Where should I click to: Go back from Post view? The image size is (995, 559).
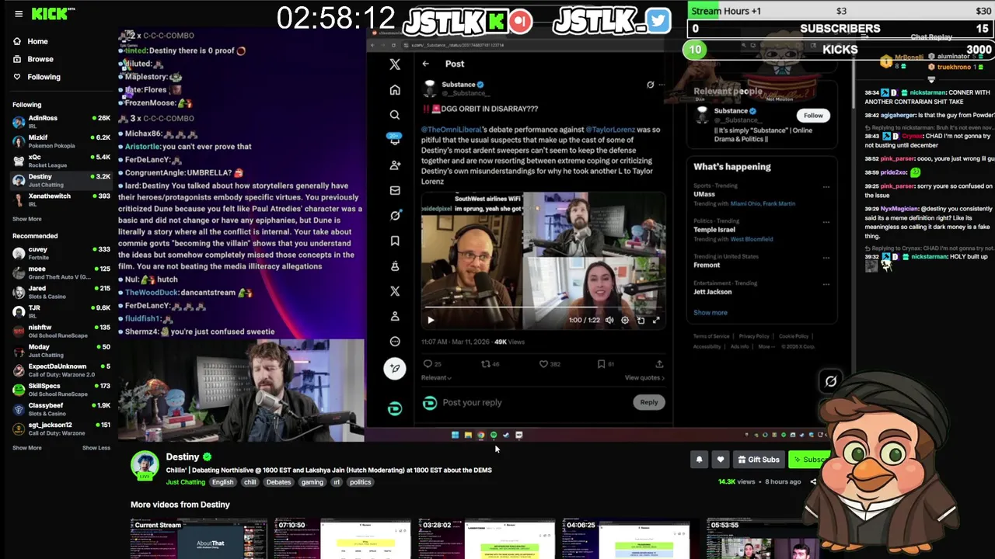(425, 64)
